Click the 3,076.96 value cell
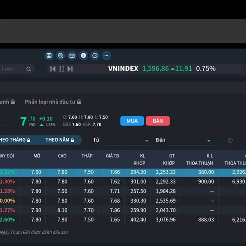Viewport: 246px width, 246px height. tap(166, 220)
